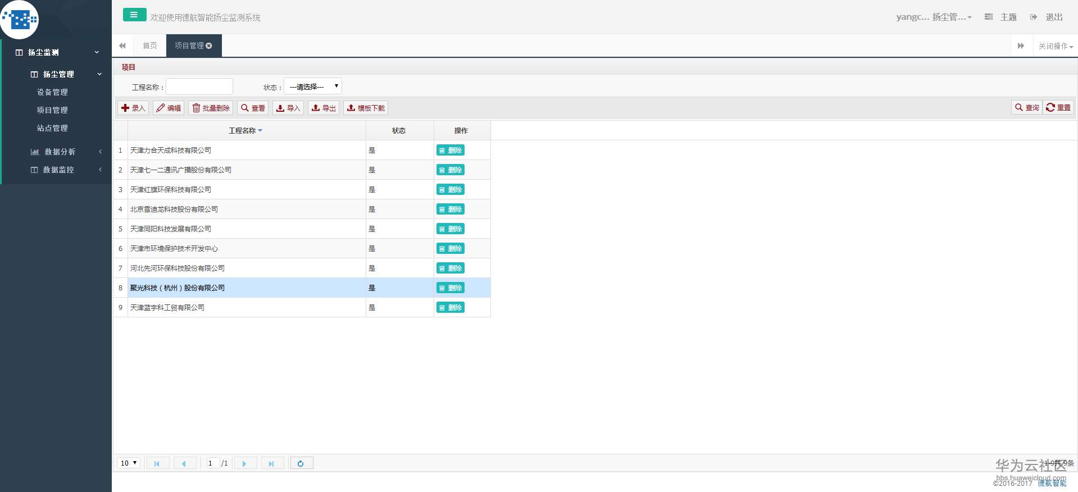Open 项目管理 in the sidebar
The image size is (1078, 492).
point(52,110)
